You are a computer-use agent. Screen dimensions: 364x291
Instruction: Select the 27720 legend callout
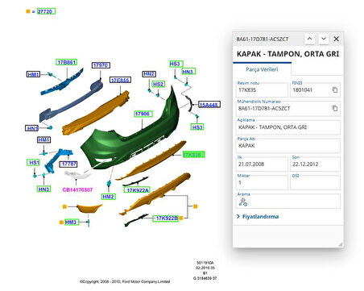(46, 11)
